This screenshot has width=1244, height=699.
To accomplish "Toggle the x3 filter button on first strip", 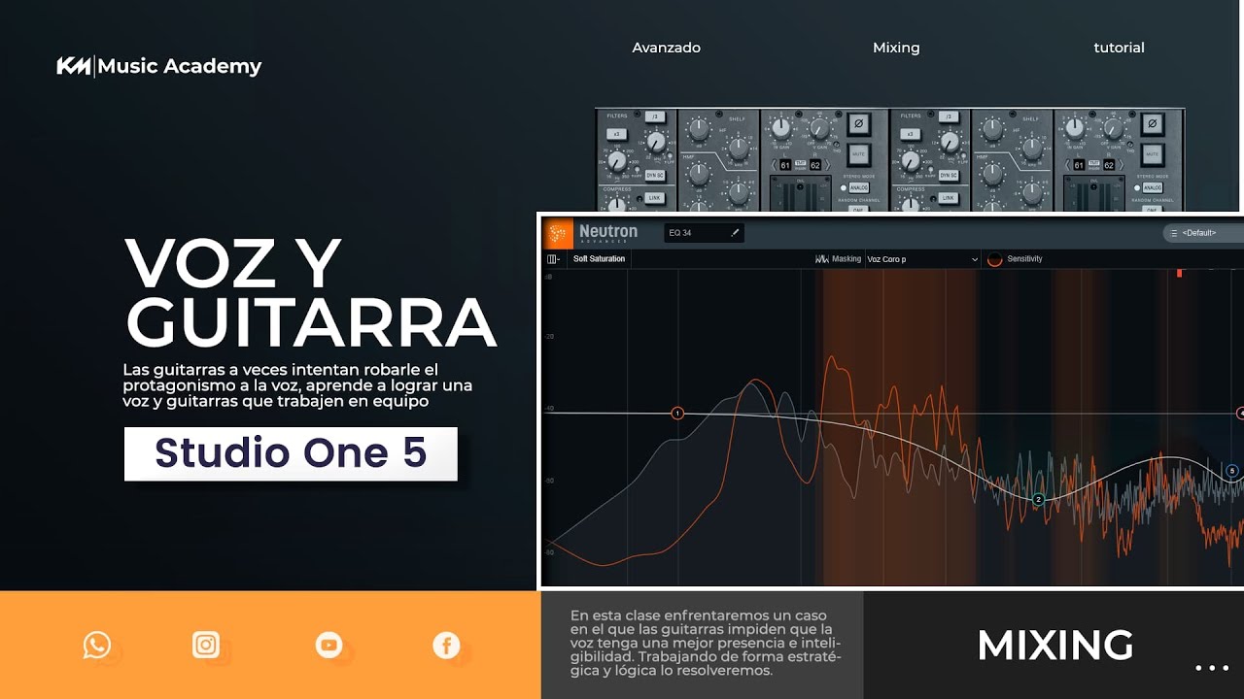I will point(616,134).
